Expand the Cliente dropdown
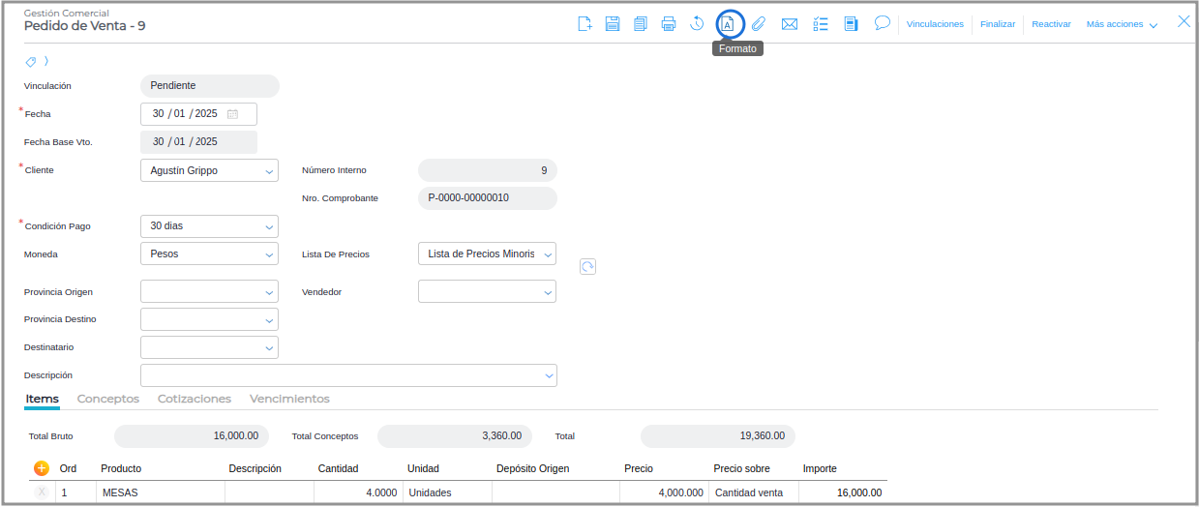This screenshot has height=507, width=1199. pyautogui.click(x=269, y=171)
